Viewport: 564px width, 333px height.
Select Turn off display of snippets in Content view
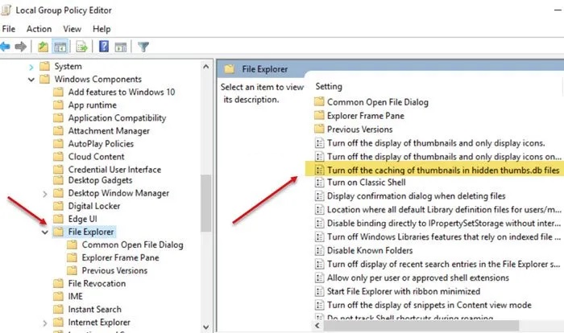pos(429,305)
